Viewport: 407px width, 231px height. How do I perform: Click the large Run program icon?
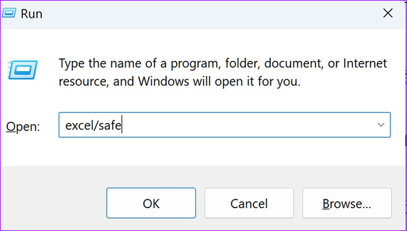[23, 69]
